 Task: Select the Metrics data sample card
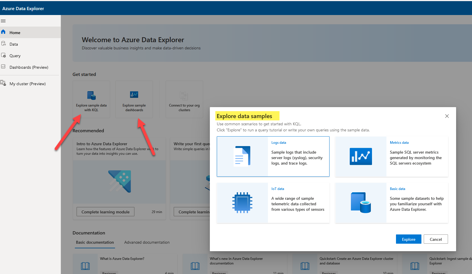point(391,156)
